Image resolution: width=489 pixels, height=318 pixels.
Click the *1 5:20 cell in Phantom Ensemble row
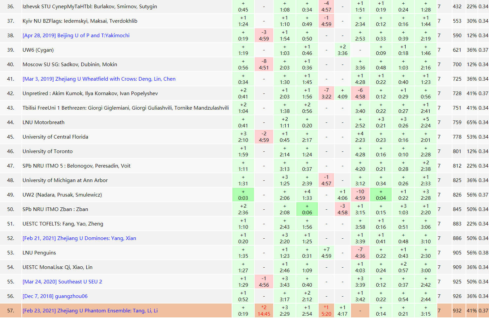point(326,311)
